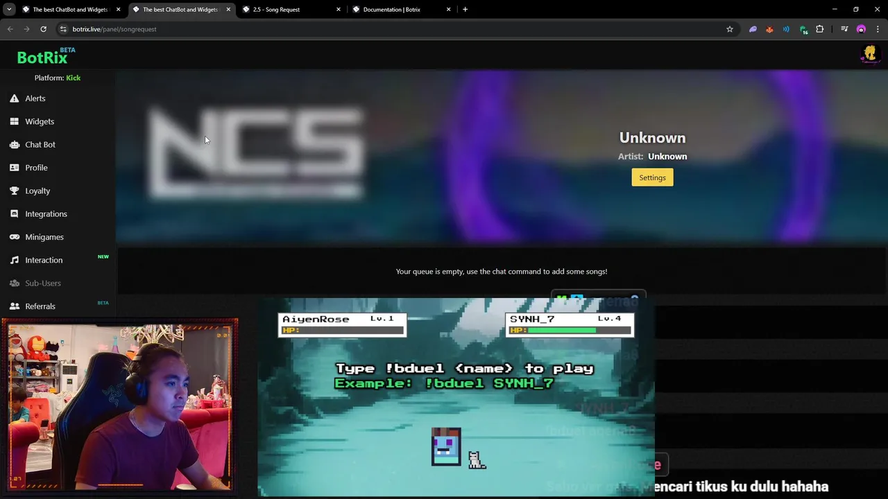
Task: Open the Integrations page link
Action: [x=46, y=214]
